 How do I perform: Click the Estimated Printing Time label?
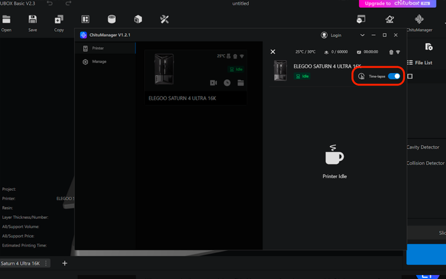click(x=24, y=246)
